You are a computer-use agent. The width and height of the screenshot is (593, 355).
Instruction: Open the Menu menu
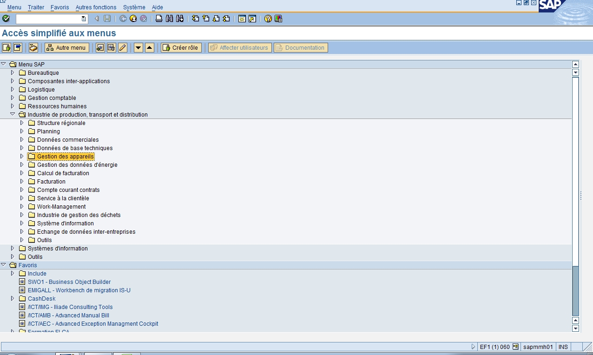[14, 7]
